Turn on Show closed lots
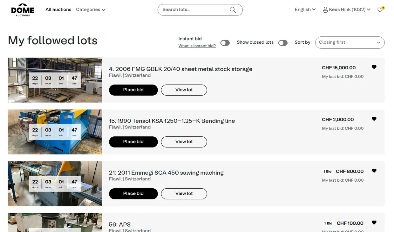394x232 pixels. click(283, 43)
